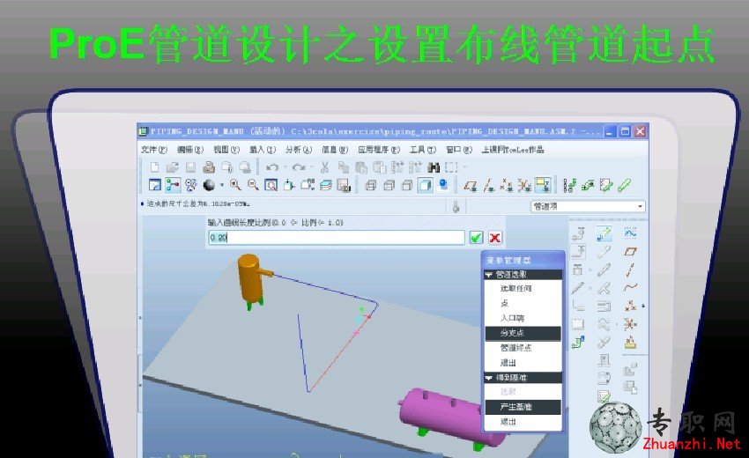Open dropdown arrow beside selection box icon

[464, 167]
